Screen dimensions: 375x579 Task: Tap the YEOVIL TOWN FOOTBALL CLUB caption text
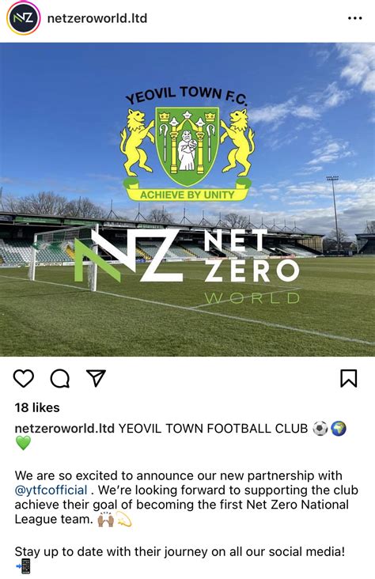pos(213,429)
